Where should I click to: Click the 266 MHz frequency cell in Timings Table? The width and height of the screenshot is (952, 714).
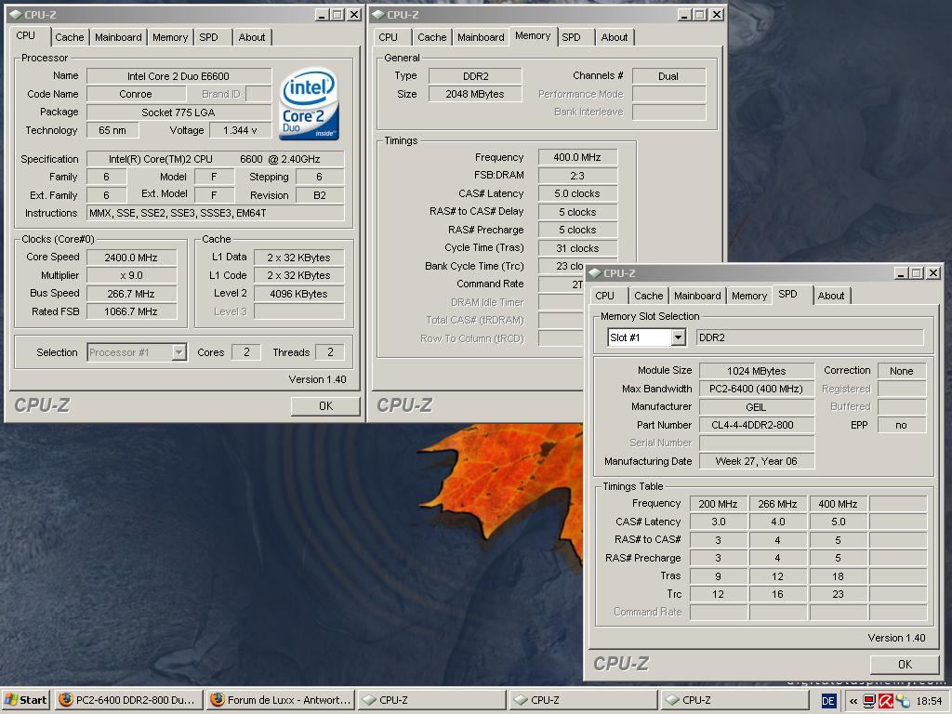coord(778,504)
